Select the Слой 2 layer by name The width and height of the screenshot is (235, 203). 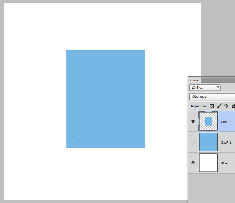pos(226,122)
